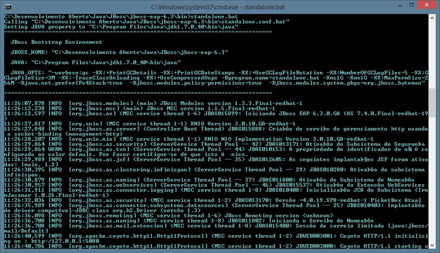The height and width of the screenshot is (253, 440).
Task: Click the Setting JAVA property line
Action: (x=121, y=26)
